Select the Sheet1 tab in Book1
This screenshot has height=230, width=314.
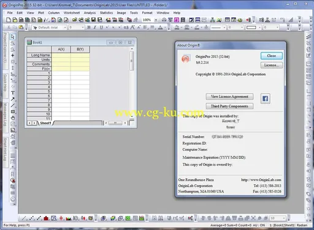pos(45,123)
